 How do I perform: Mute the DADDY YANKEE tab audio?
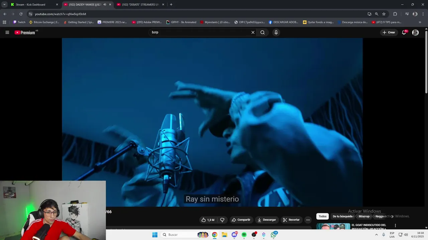coord(105,5)
